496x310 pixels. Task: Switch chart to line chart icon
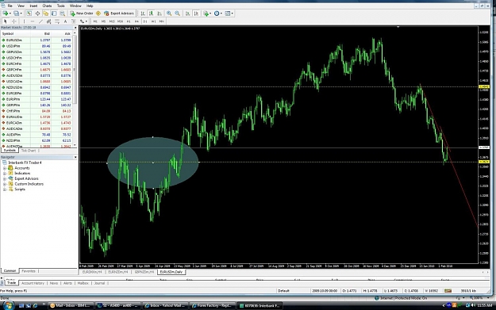coord(160,13)
